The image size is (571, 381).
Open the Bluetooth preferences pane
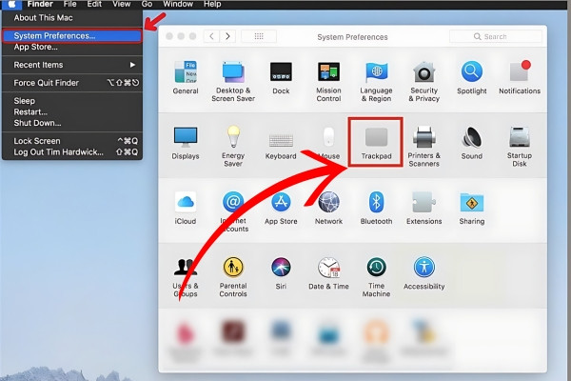(x=376, y=208)
